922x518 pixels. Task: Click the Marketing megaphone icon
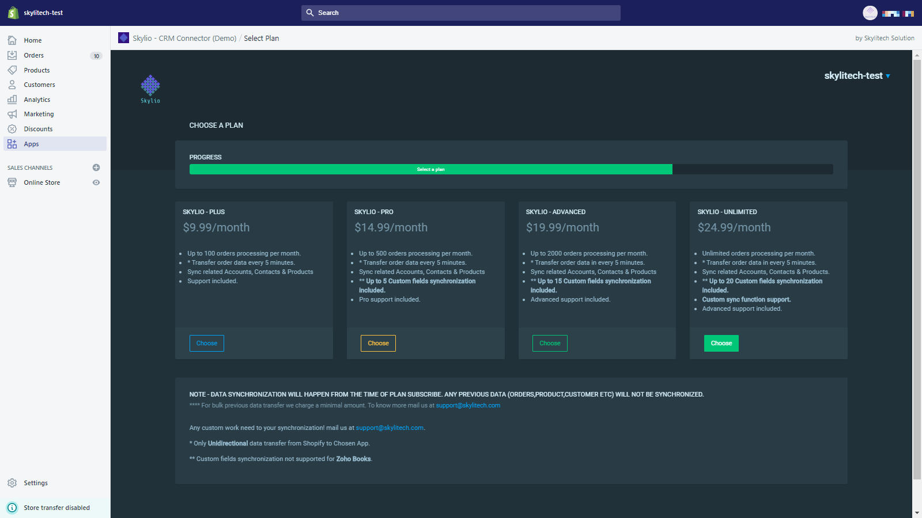[12, 114]
